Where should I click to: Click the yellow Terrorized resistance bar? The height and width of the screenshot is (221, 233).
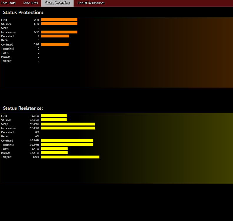pyautogui.click(x=67, y=145)
